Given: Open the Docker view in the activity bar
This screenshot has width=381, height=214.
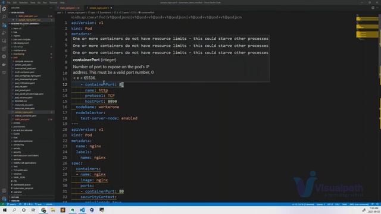Looking at the screenshot, I should tap(4, 65).
